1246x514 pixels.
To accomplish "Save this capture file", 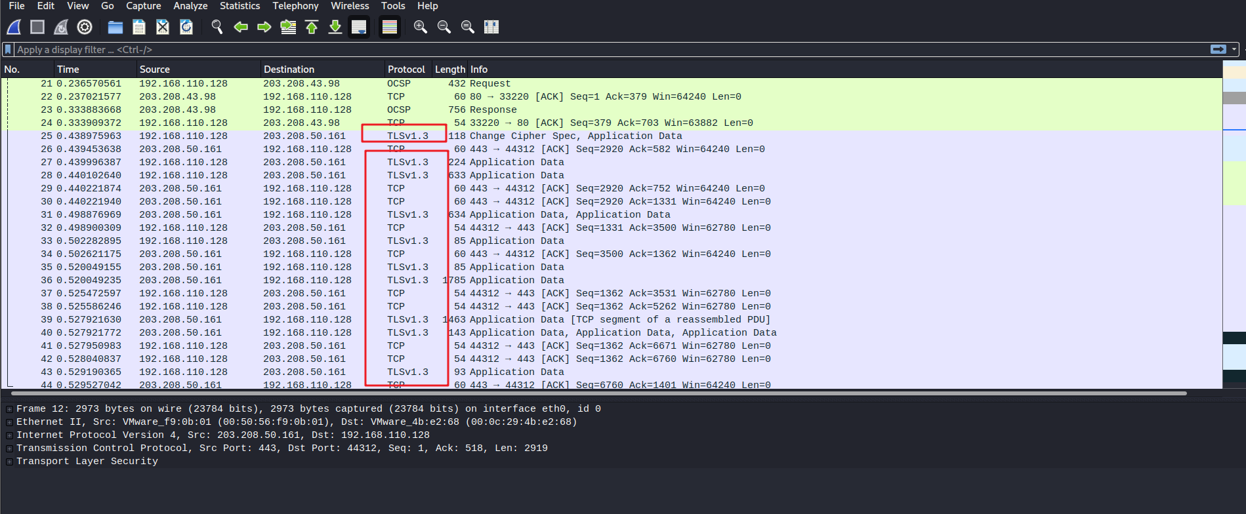I will click(139, 27).
